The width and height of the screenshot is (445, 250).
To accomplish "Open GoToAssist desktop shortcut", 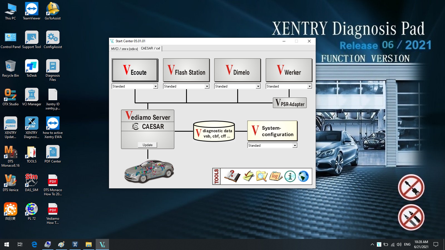I will coord(53,11).
